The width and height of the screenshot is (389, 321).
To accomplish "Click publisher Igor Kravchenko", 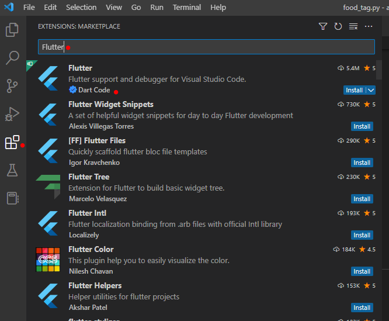I will [94, 163].
